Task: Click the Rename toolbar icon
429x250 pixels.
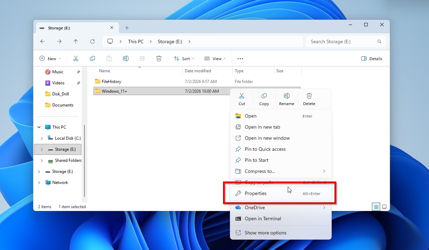Action: 126,58
